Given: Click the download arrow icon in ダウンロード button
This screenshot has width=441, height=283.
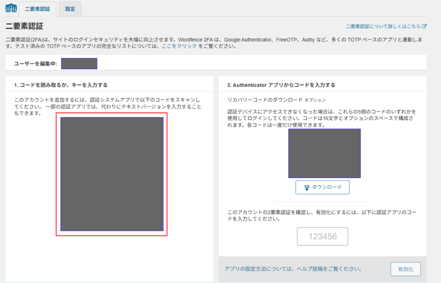Looking at the screenshot, I should point(307,187).
